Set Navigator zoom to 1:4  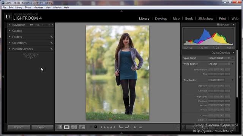[x=49, y=25]
